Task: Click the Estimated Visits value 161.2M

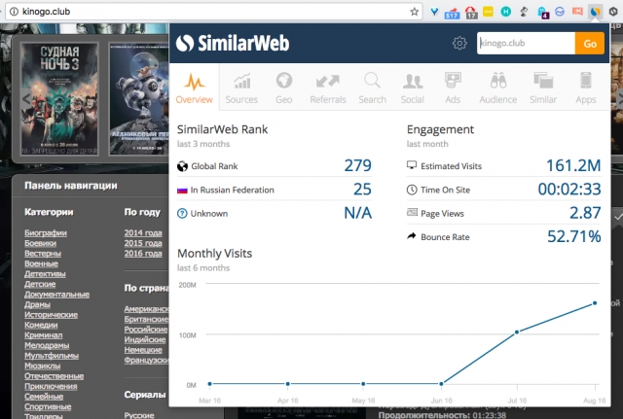Action: pos(573,165)
